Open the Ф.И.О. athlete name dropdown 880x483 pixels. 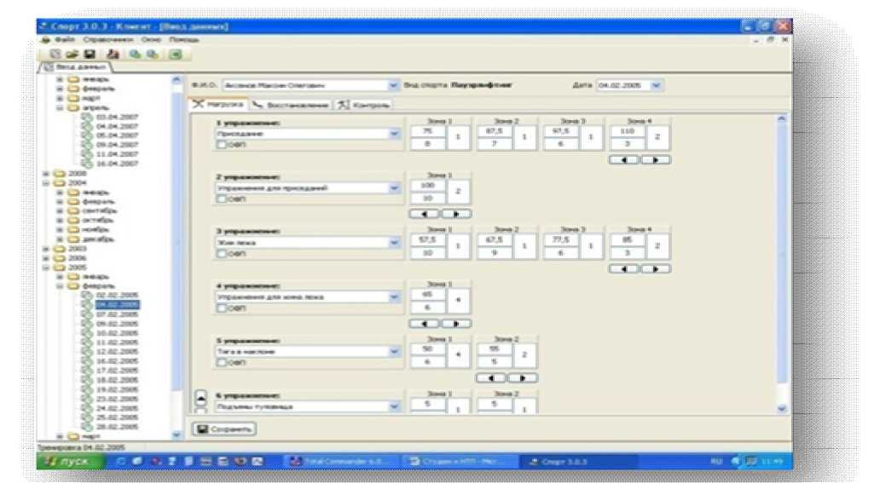click(x=393, y=85)
